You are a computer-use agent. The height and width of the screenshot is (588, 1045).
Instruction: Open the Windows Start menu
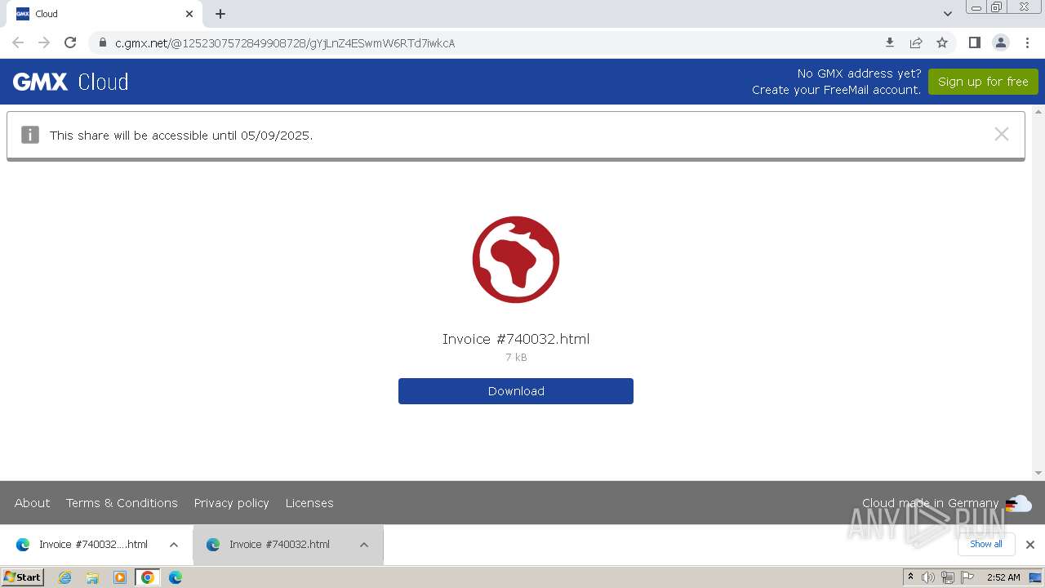pos(23,577)
